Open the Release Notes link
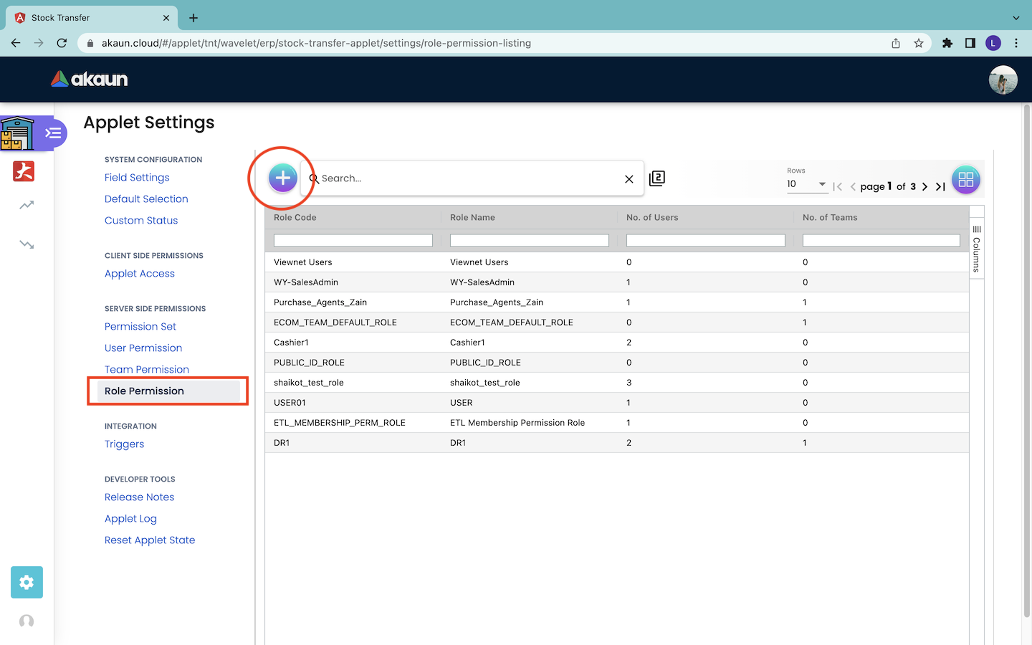The image size is (1032, 645). click(x=139, y=497)
